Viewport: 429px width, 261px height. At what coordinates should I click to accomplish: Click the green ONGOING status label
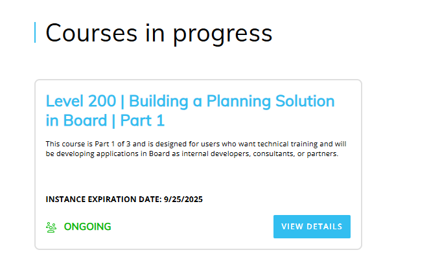[87, 227]
